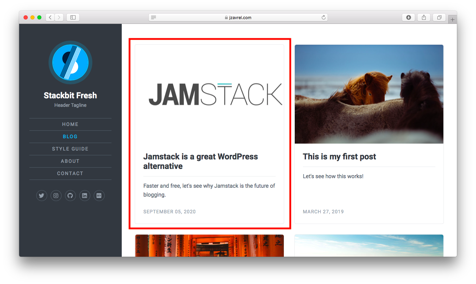Open the blue sky post thumbnail
Image resolution: width=476 pixels, height=284 pixels.
369,245
